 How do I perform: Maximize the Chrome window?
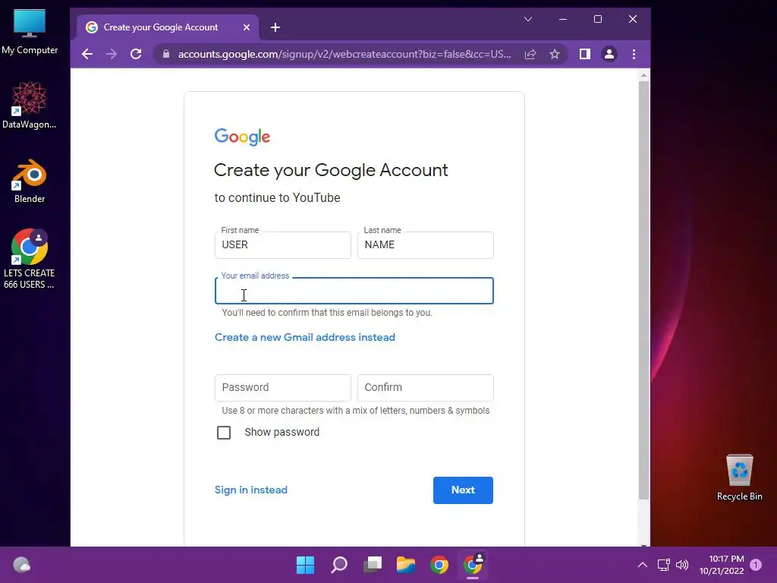pyautogui.click(x=598, y=19)
